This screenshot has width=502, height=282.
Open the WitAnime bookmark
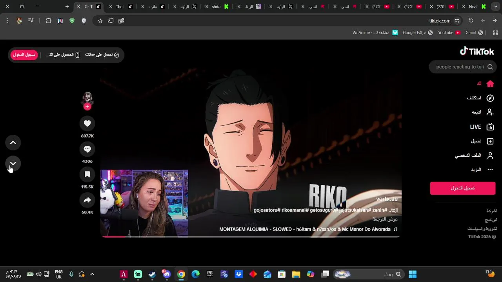375,33
